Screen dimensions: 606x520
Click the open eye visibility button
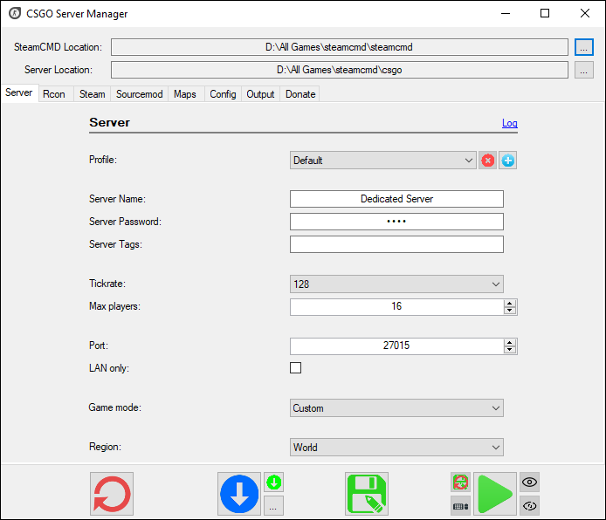529,482
